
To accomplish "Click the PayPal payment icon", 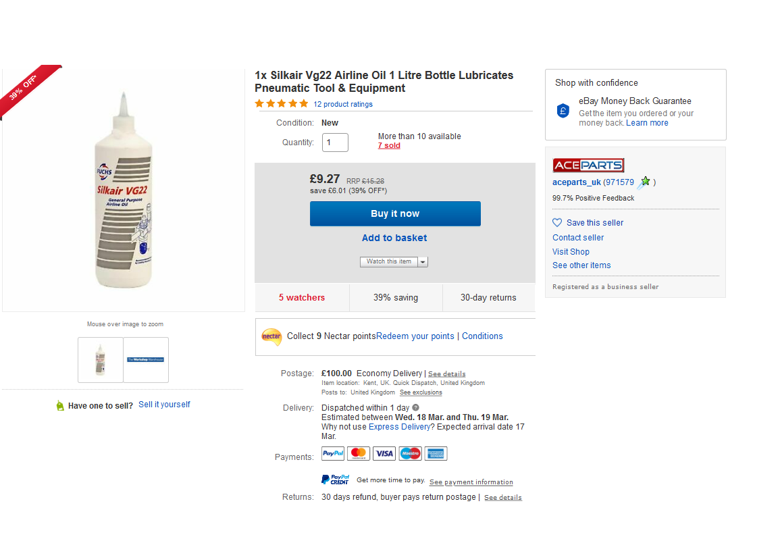I will (x=333, y=454).
